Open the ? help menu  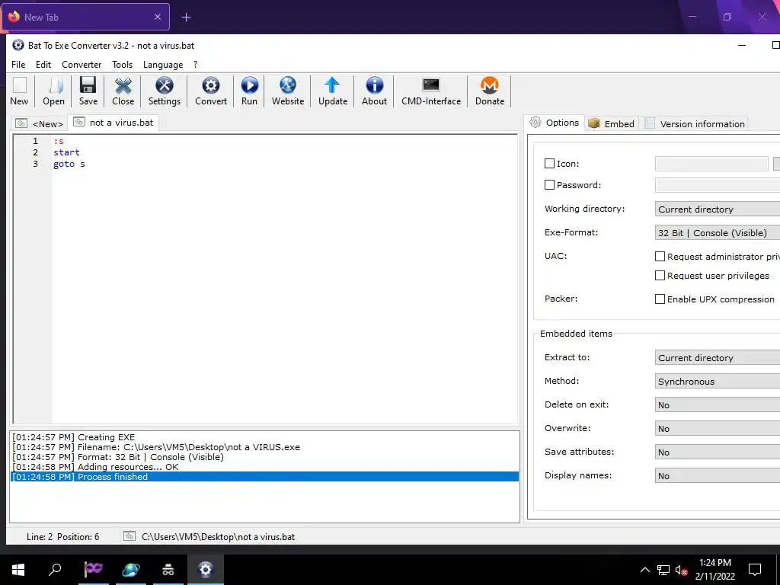click(x=196, y=65)
